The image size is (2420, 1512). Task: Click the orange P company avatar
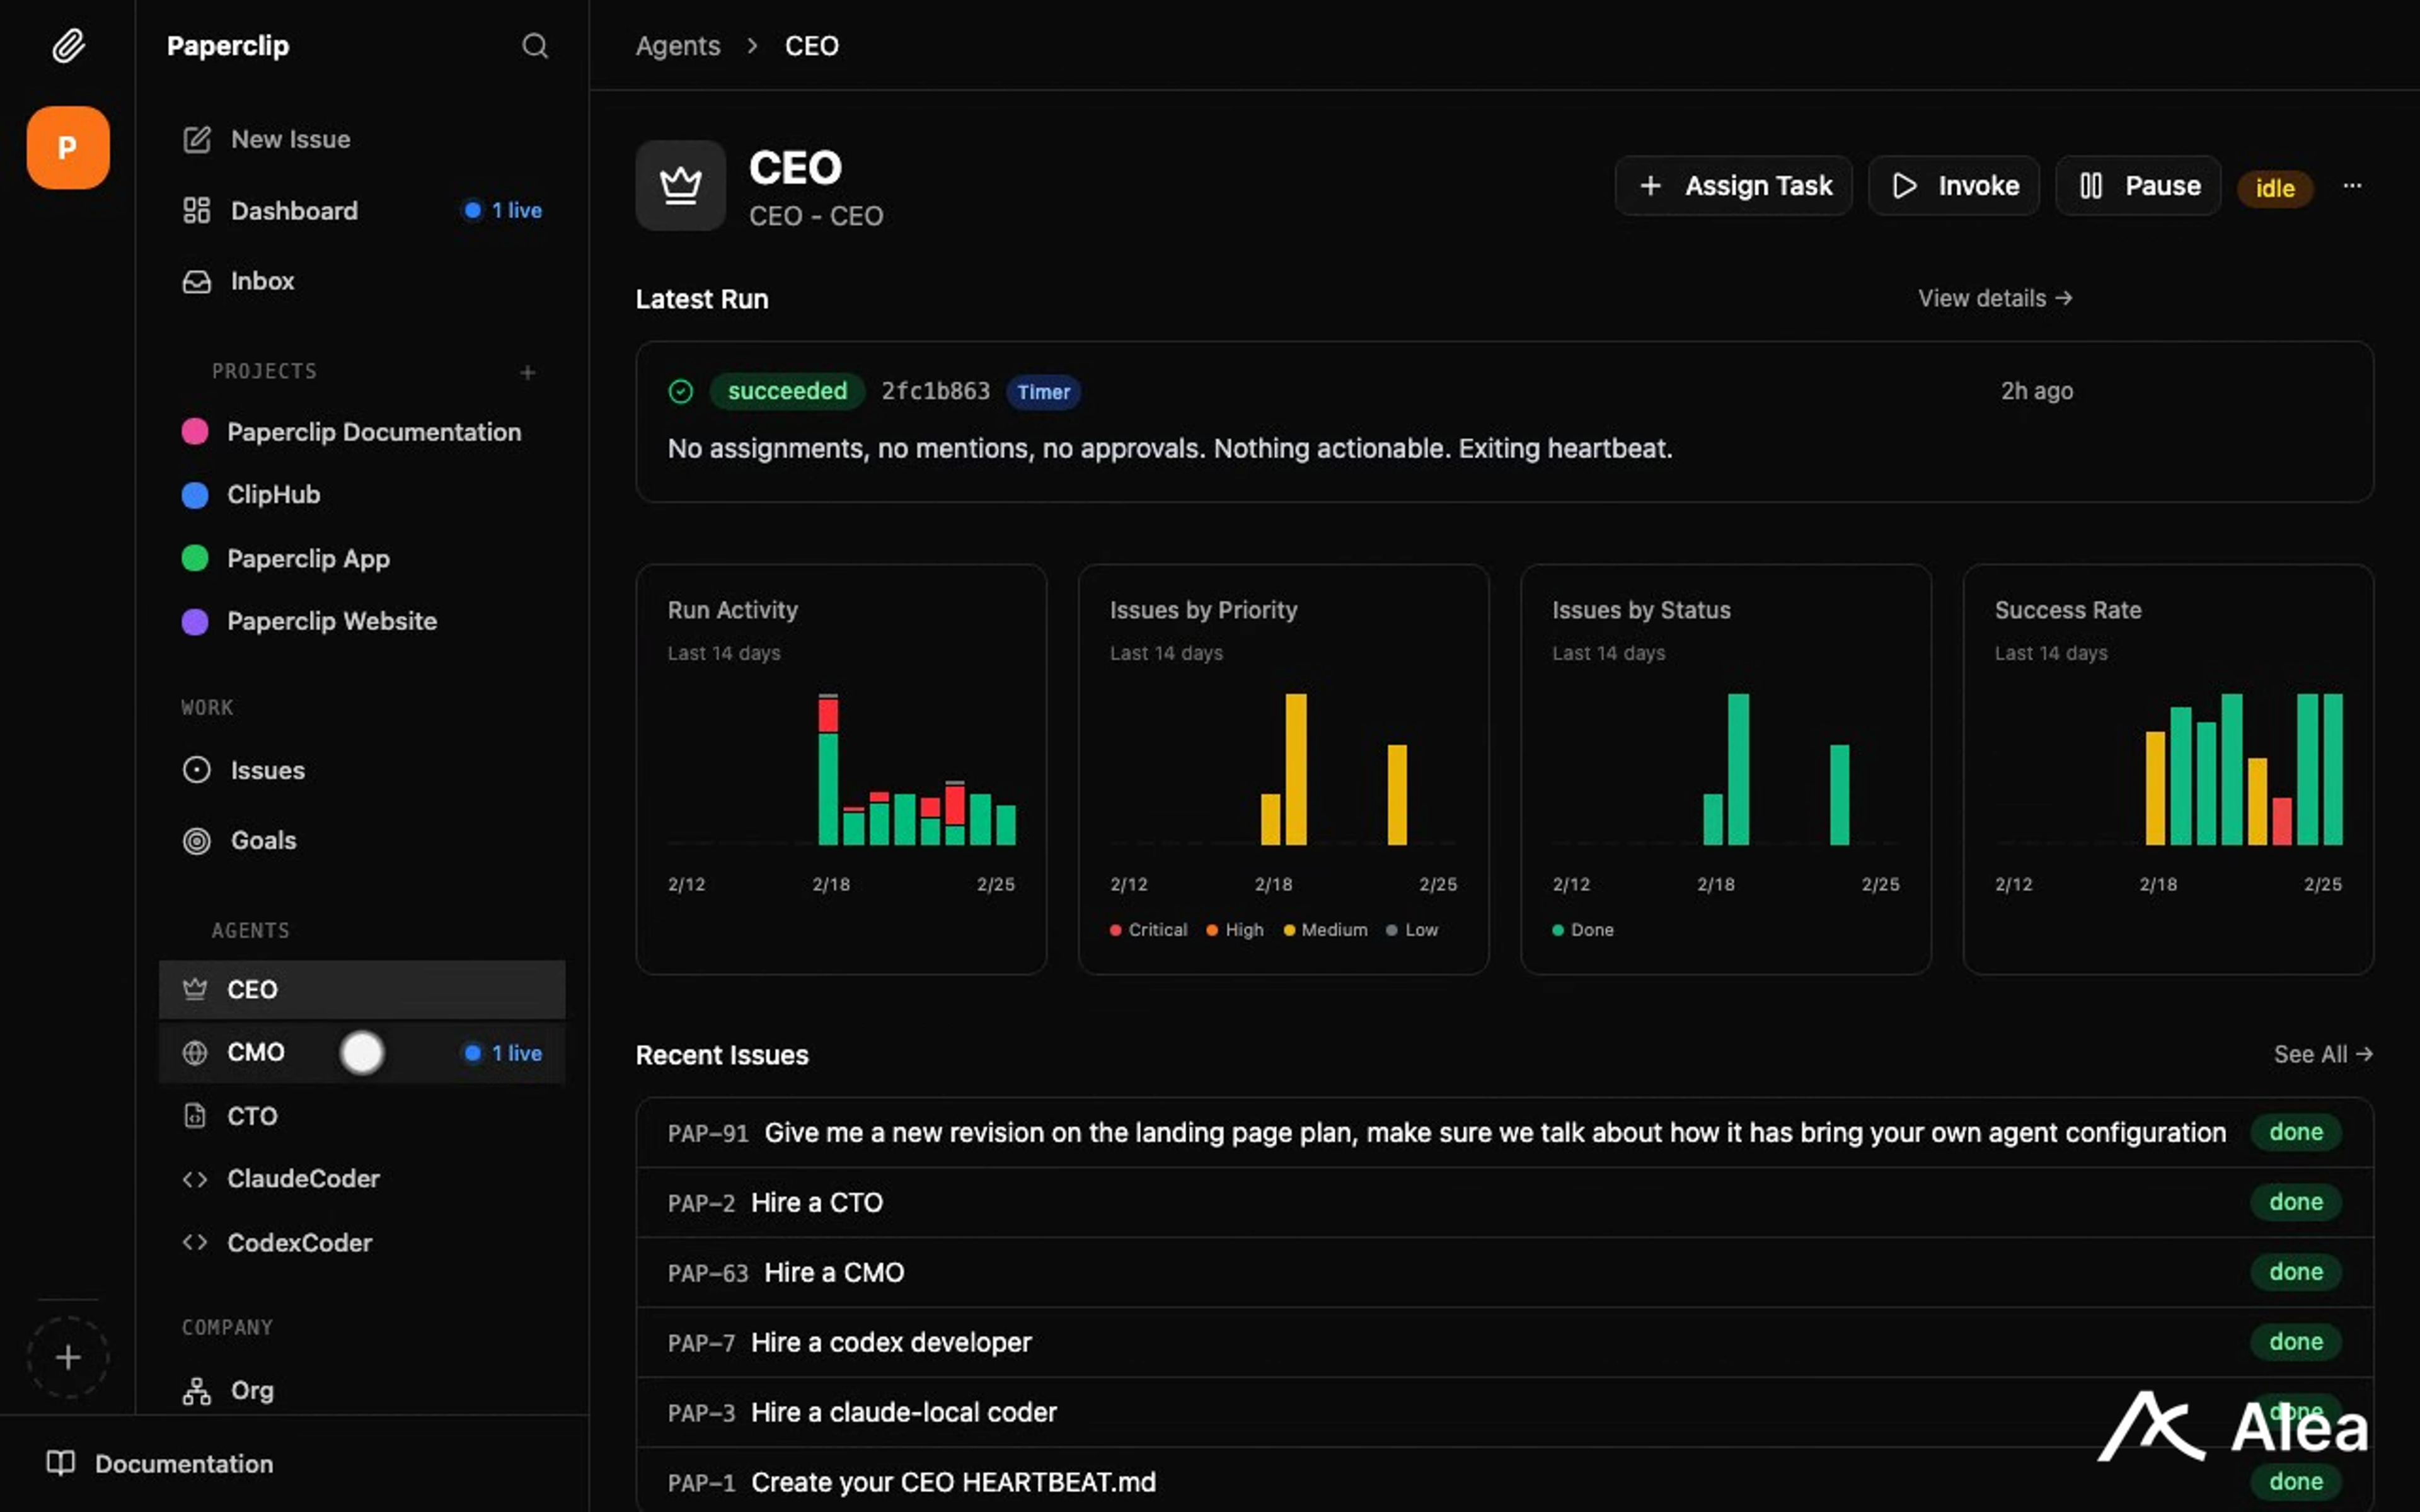(x=68, y=148)
